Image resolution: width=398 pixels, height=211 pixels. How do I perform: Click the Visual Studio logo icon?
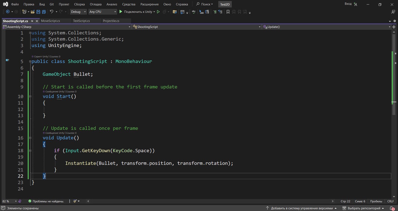click(6, 4)
